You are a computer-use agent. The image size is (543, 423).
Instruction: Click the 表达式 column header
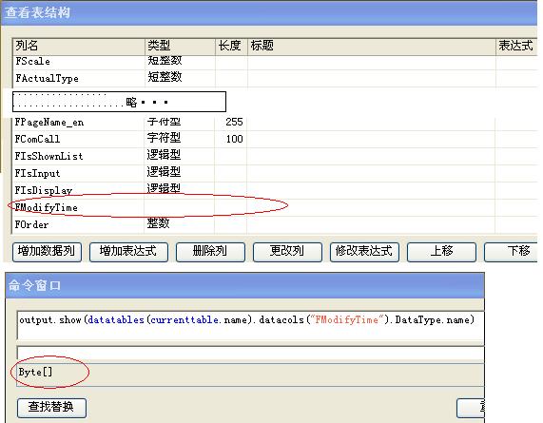(516, 46)
